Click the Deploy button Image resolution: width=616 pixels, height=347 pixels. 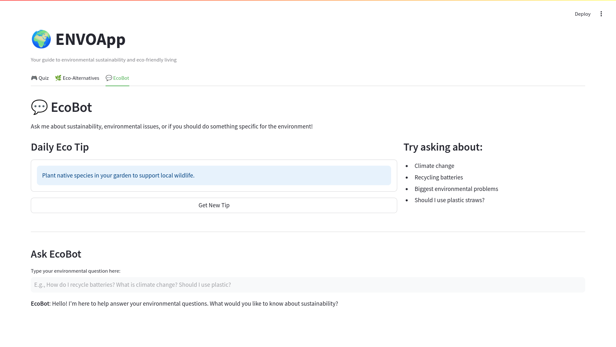582,14
